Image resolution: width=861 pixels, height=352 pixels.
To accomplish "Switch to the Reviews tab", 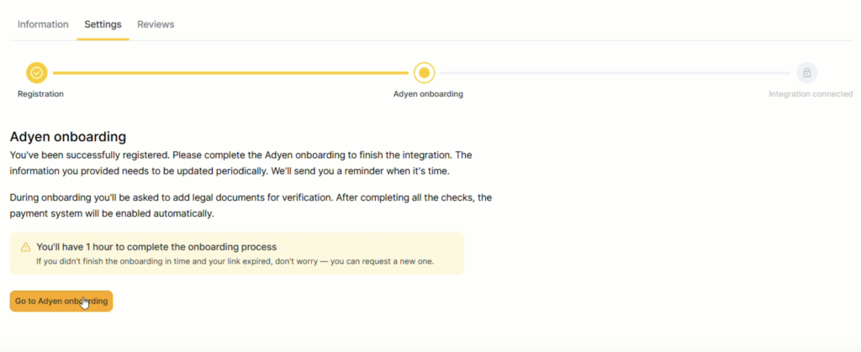I will pyautogui.click(x=156, y=24).
